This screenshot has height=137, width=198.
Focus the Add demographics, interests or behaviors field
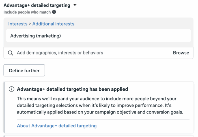click(91, 53)
